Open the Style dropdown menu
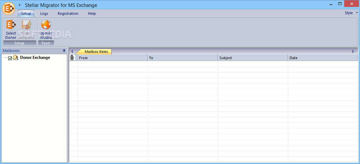Screen dimensions: 360x164 coord(351,13)
